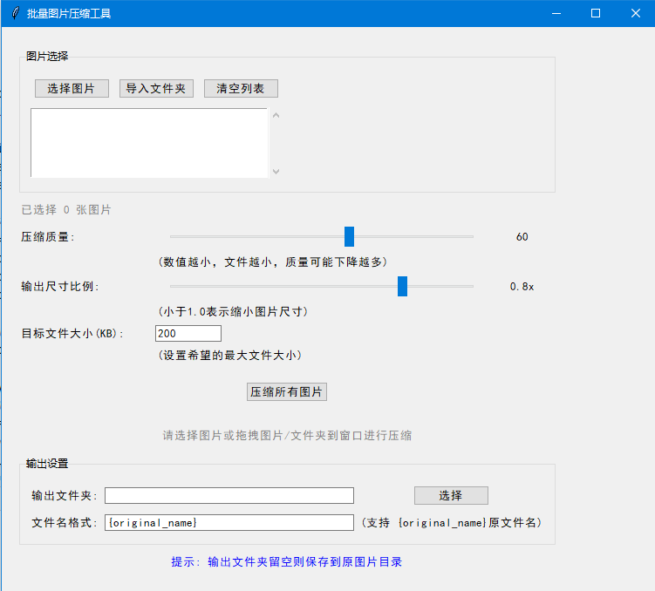This screenshot has height=591, width=655.
Task: Click the empty image list box
Action: (149, 143)
